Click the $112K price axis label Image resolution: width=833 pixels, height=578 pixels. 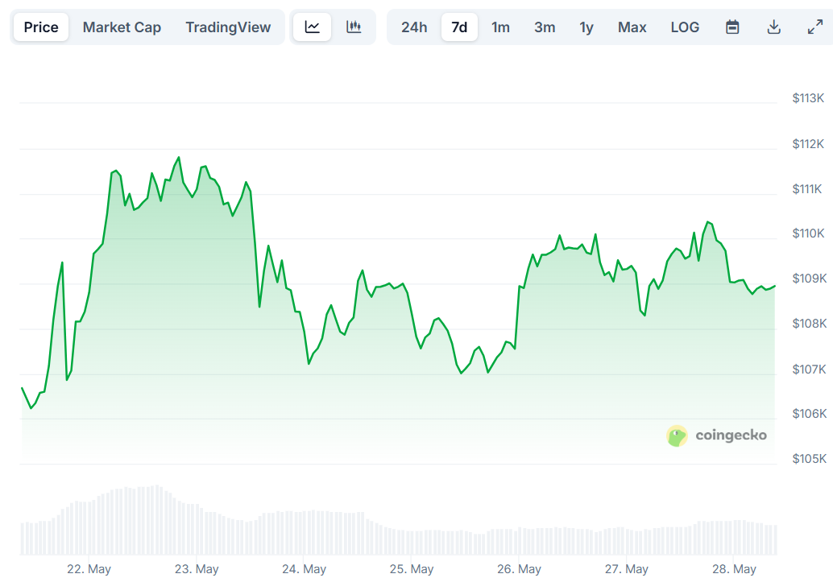808,144
